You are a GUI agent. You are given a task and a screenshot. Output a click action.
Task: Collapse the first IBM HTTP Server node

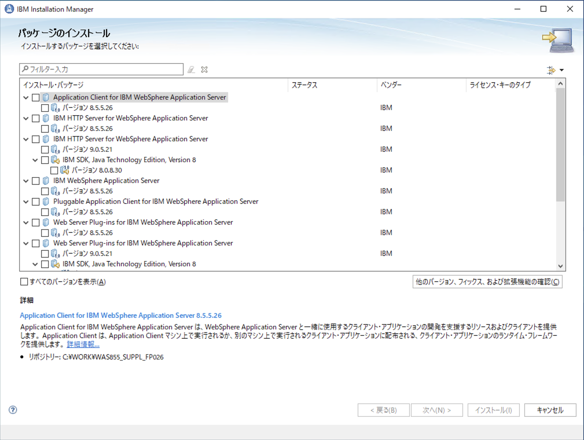click(25, 119)
